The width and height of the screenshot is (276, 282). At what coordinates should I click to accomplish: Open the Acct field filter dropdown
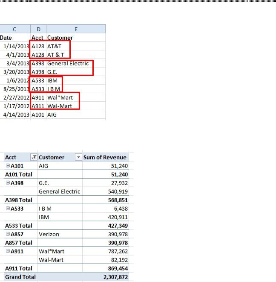pos(34,157)
